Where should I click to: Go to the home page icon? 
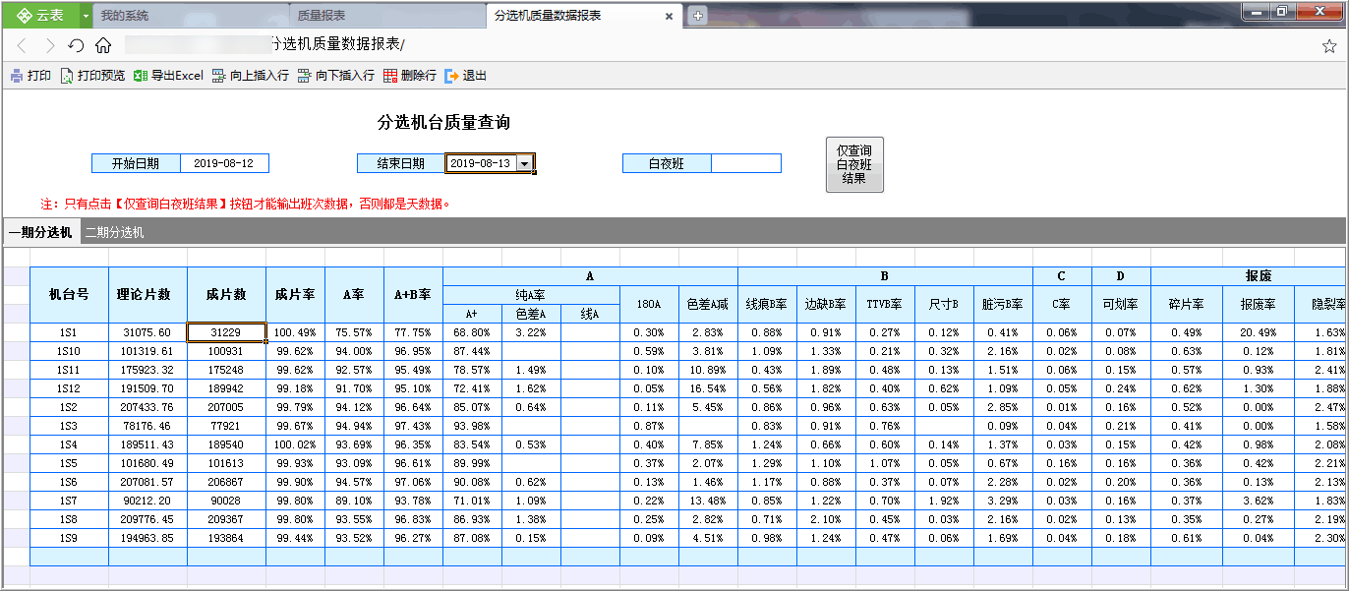coord(103,45)
